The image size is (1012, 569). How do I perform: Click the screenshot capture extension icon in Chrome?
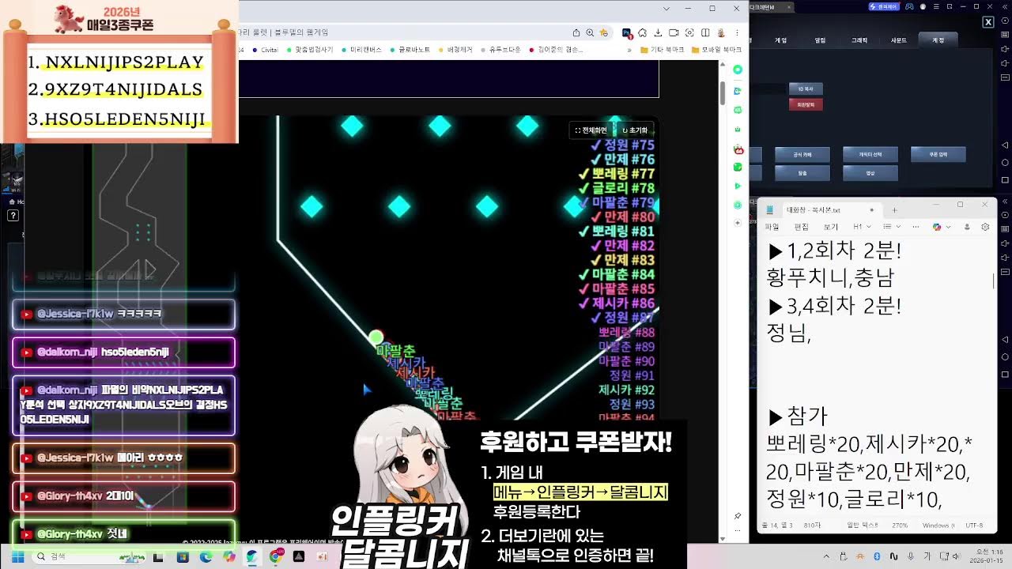click(689, 32)
